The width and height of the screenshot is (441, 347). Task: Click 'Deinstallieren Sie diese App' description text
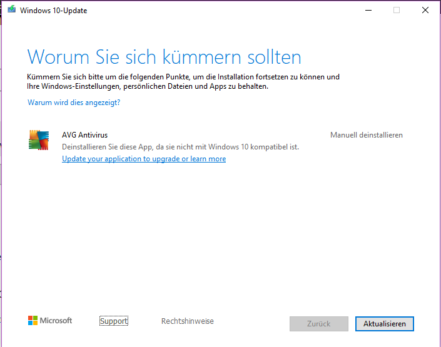[180, 147]
